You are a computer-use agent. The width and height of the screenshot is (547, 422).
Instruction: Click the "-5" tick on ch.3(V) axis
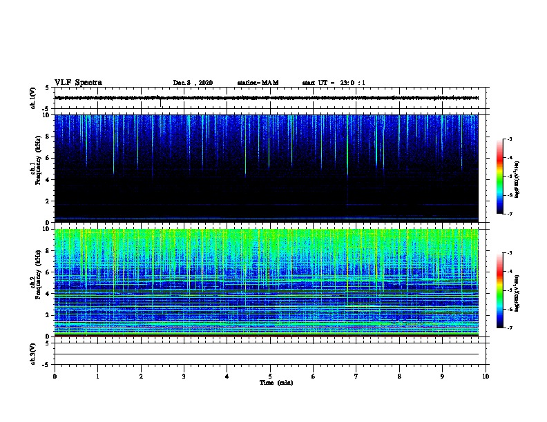click(46, 365)
